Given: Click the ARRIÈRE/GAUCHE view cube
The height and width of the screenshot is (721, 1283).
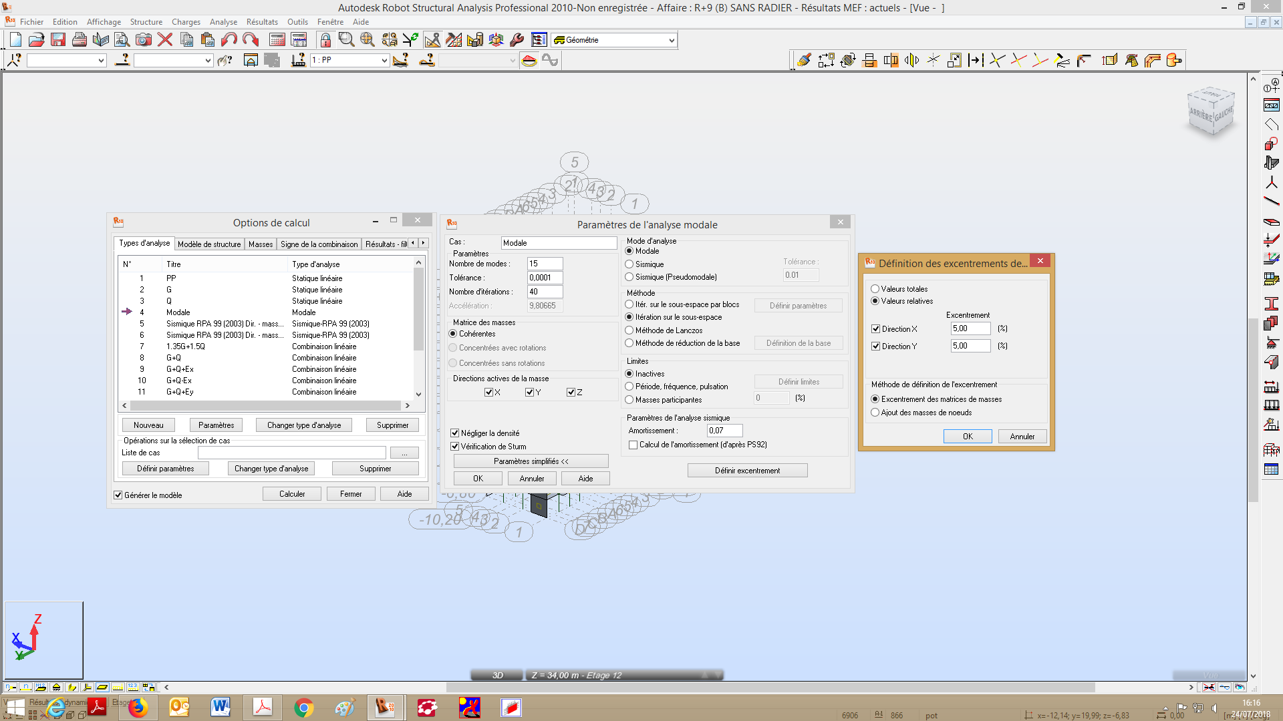Looking at the screenshot, I should point(1211,112).
